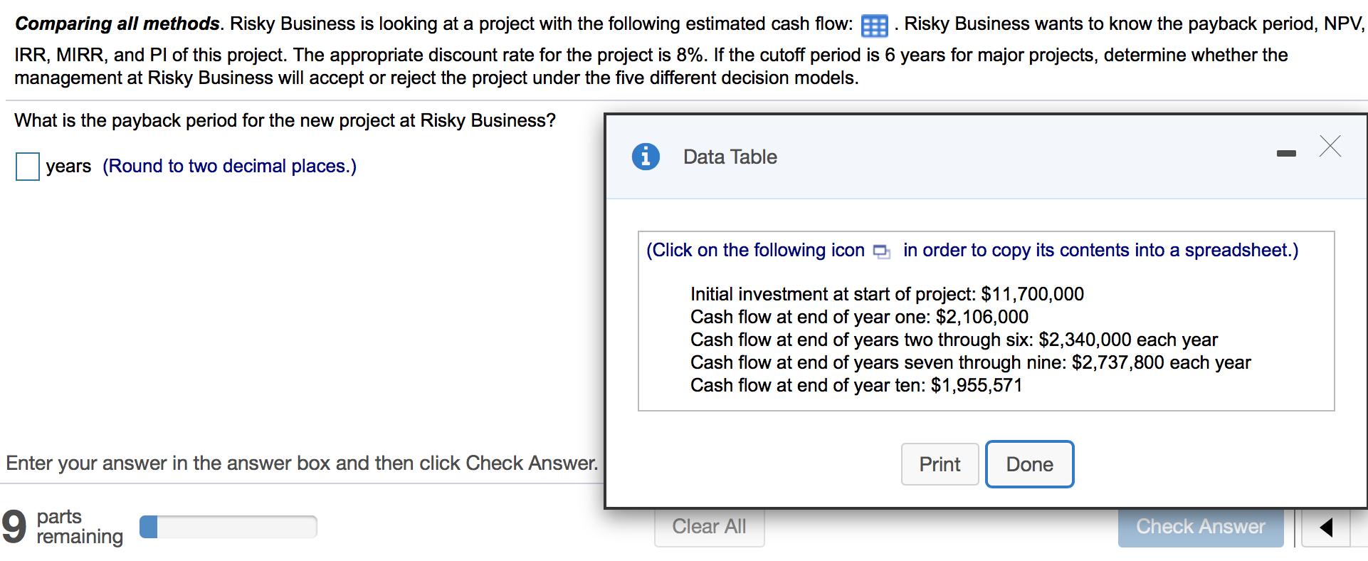Image resolution: width=1368 pixels, height=561 pixels.
Task: Click the 9 parts remaining label
Action: pos(63,526)
